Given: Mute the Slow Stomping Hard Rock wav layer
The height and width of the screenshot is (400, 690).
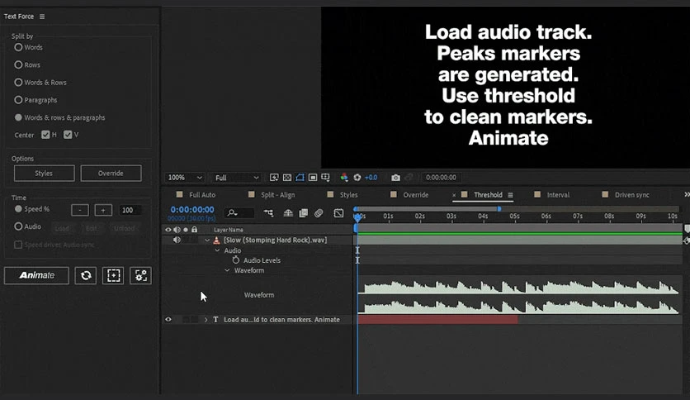Looking at the screenshot, I should pyautogui.click(x=177, y=240).
